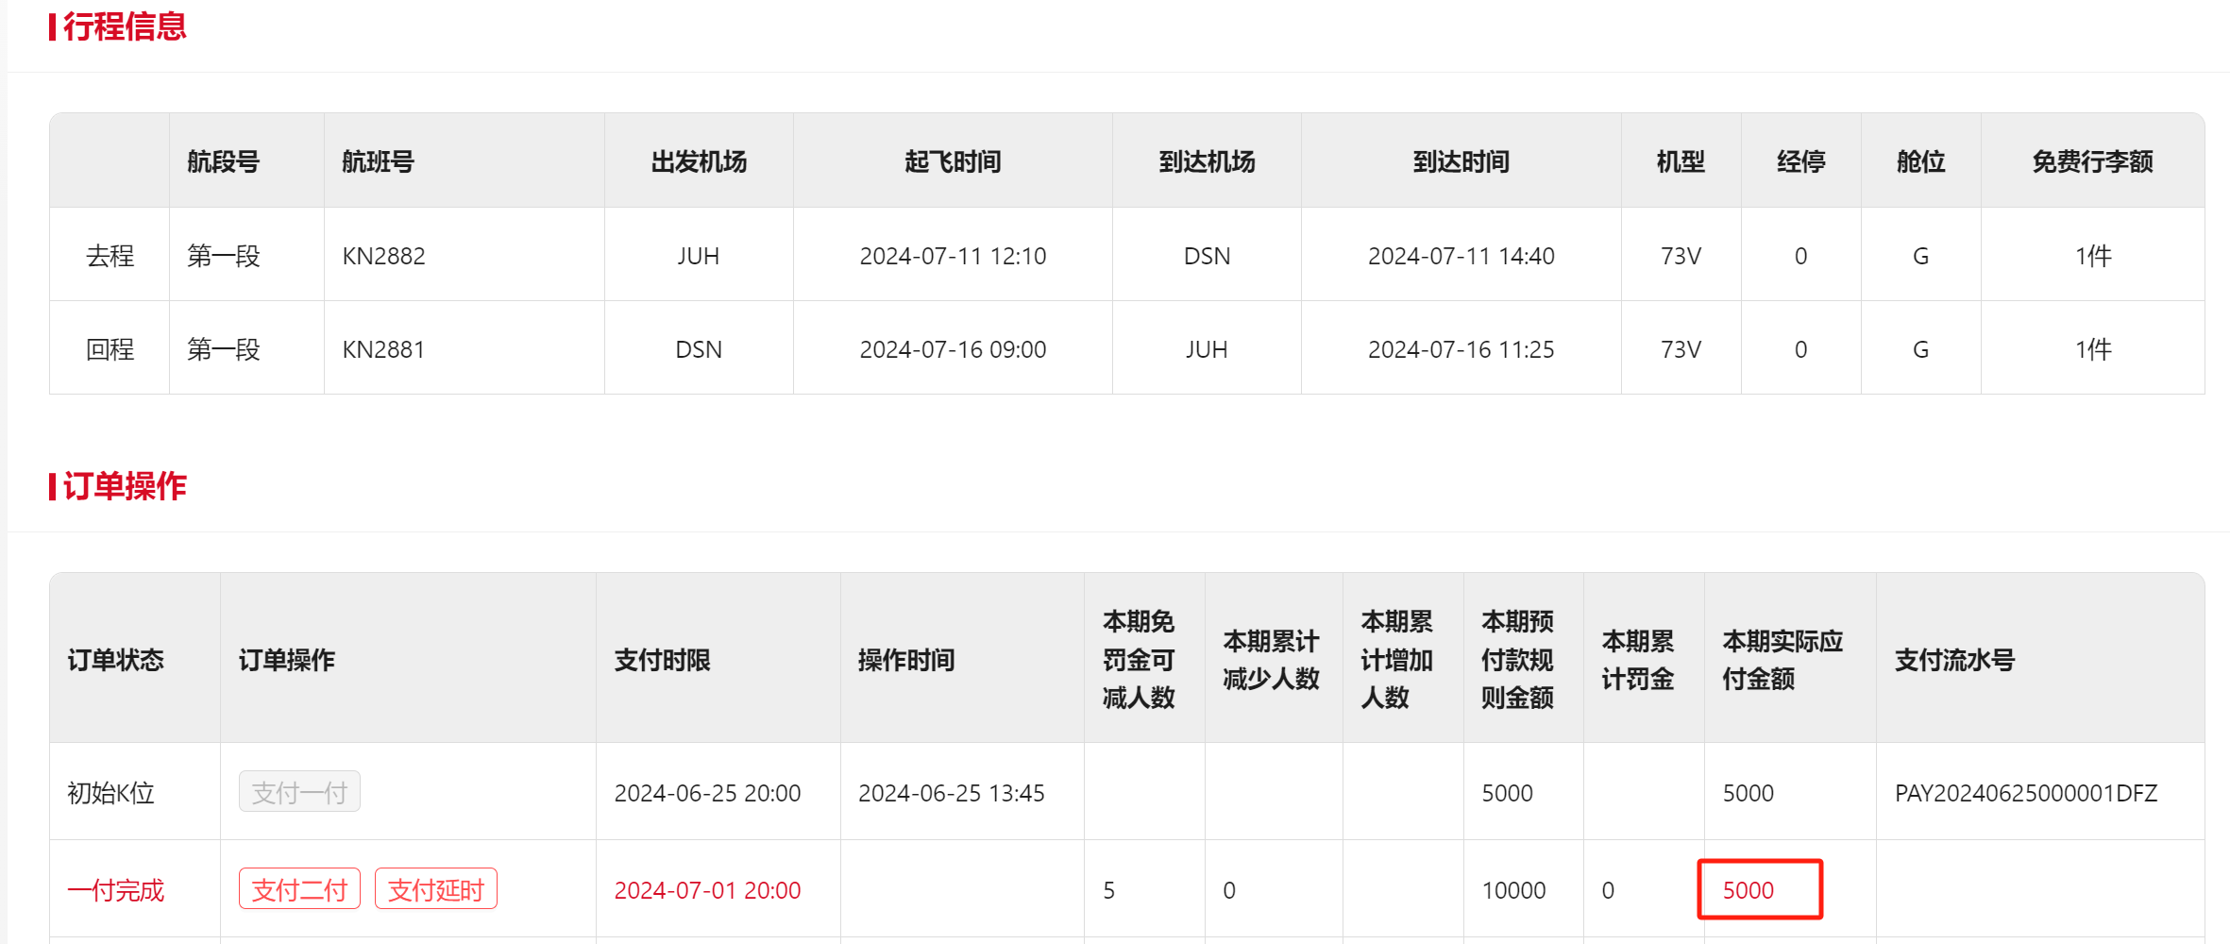The height and width of the screenshot is (944, 2230).
Task: Click the 行程信息 section heading
Action: (124, 26)
